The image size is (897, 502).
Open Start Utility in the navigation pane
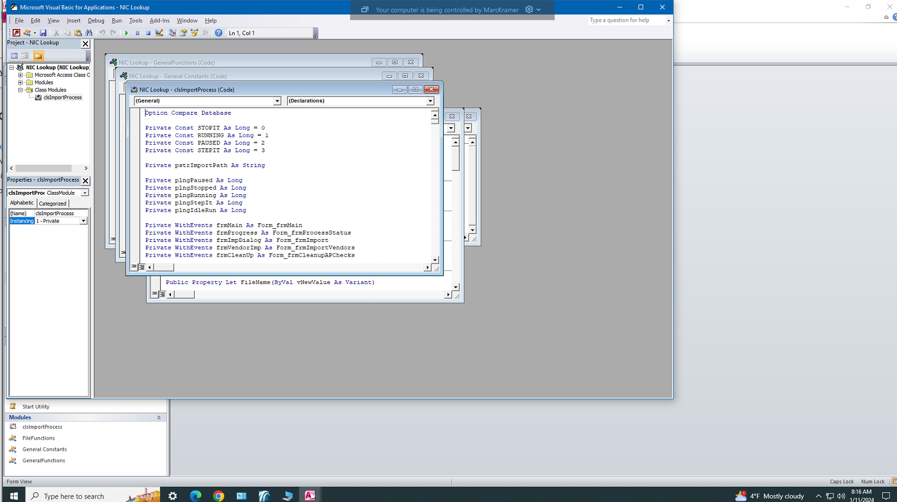point(36,407)
